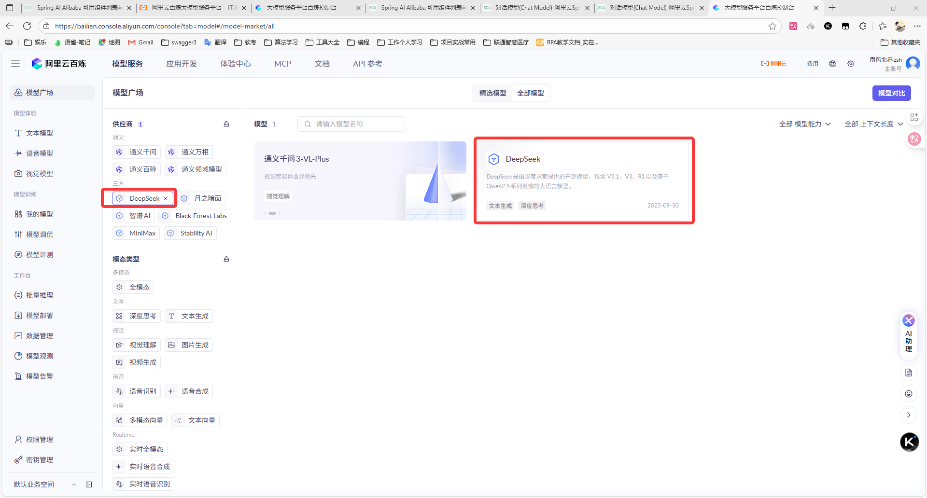Select 全部模型 tab
The height and width of the screenshot is (498, 927).
(x=531, y=93)
